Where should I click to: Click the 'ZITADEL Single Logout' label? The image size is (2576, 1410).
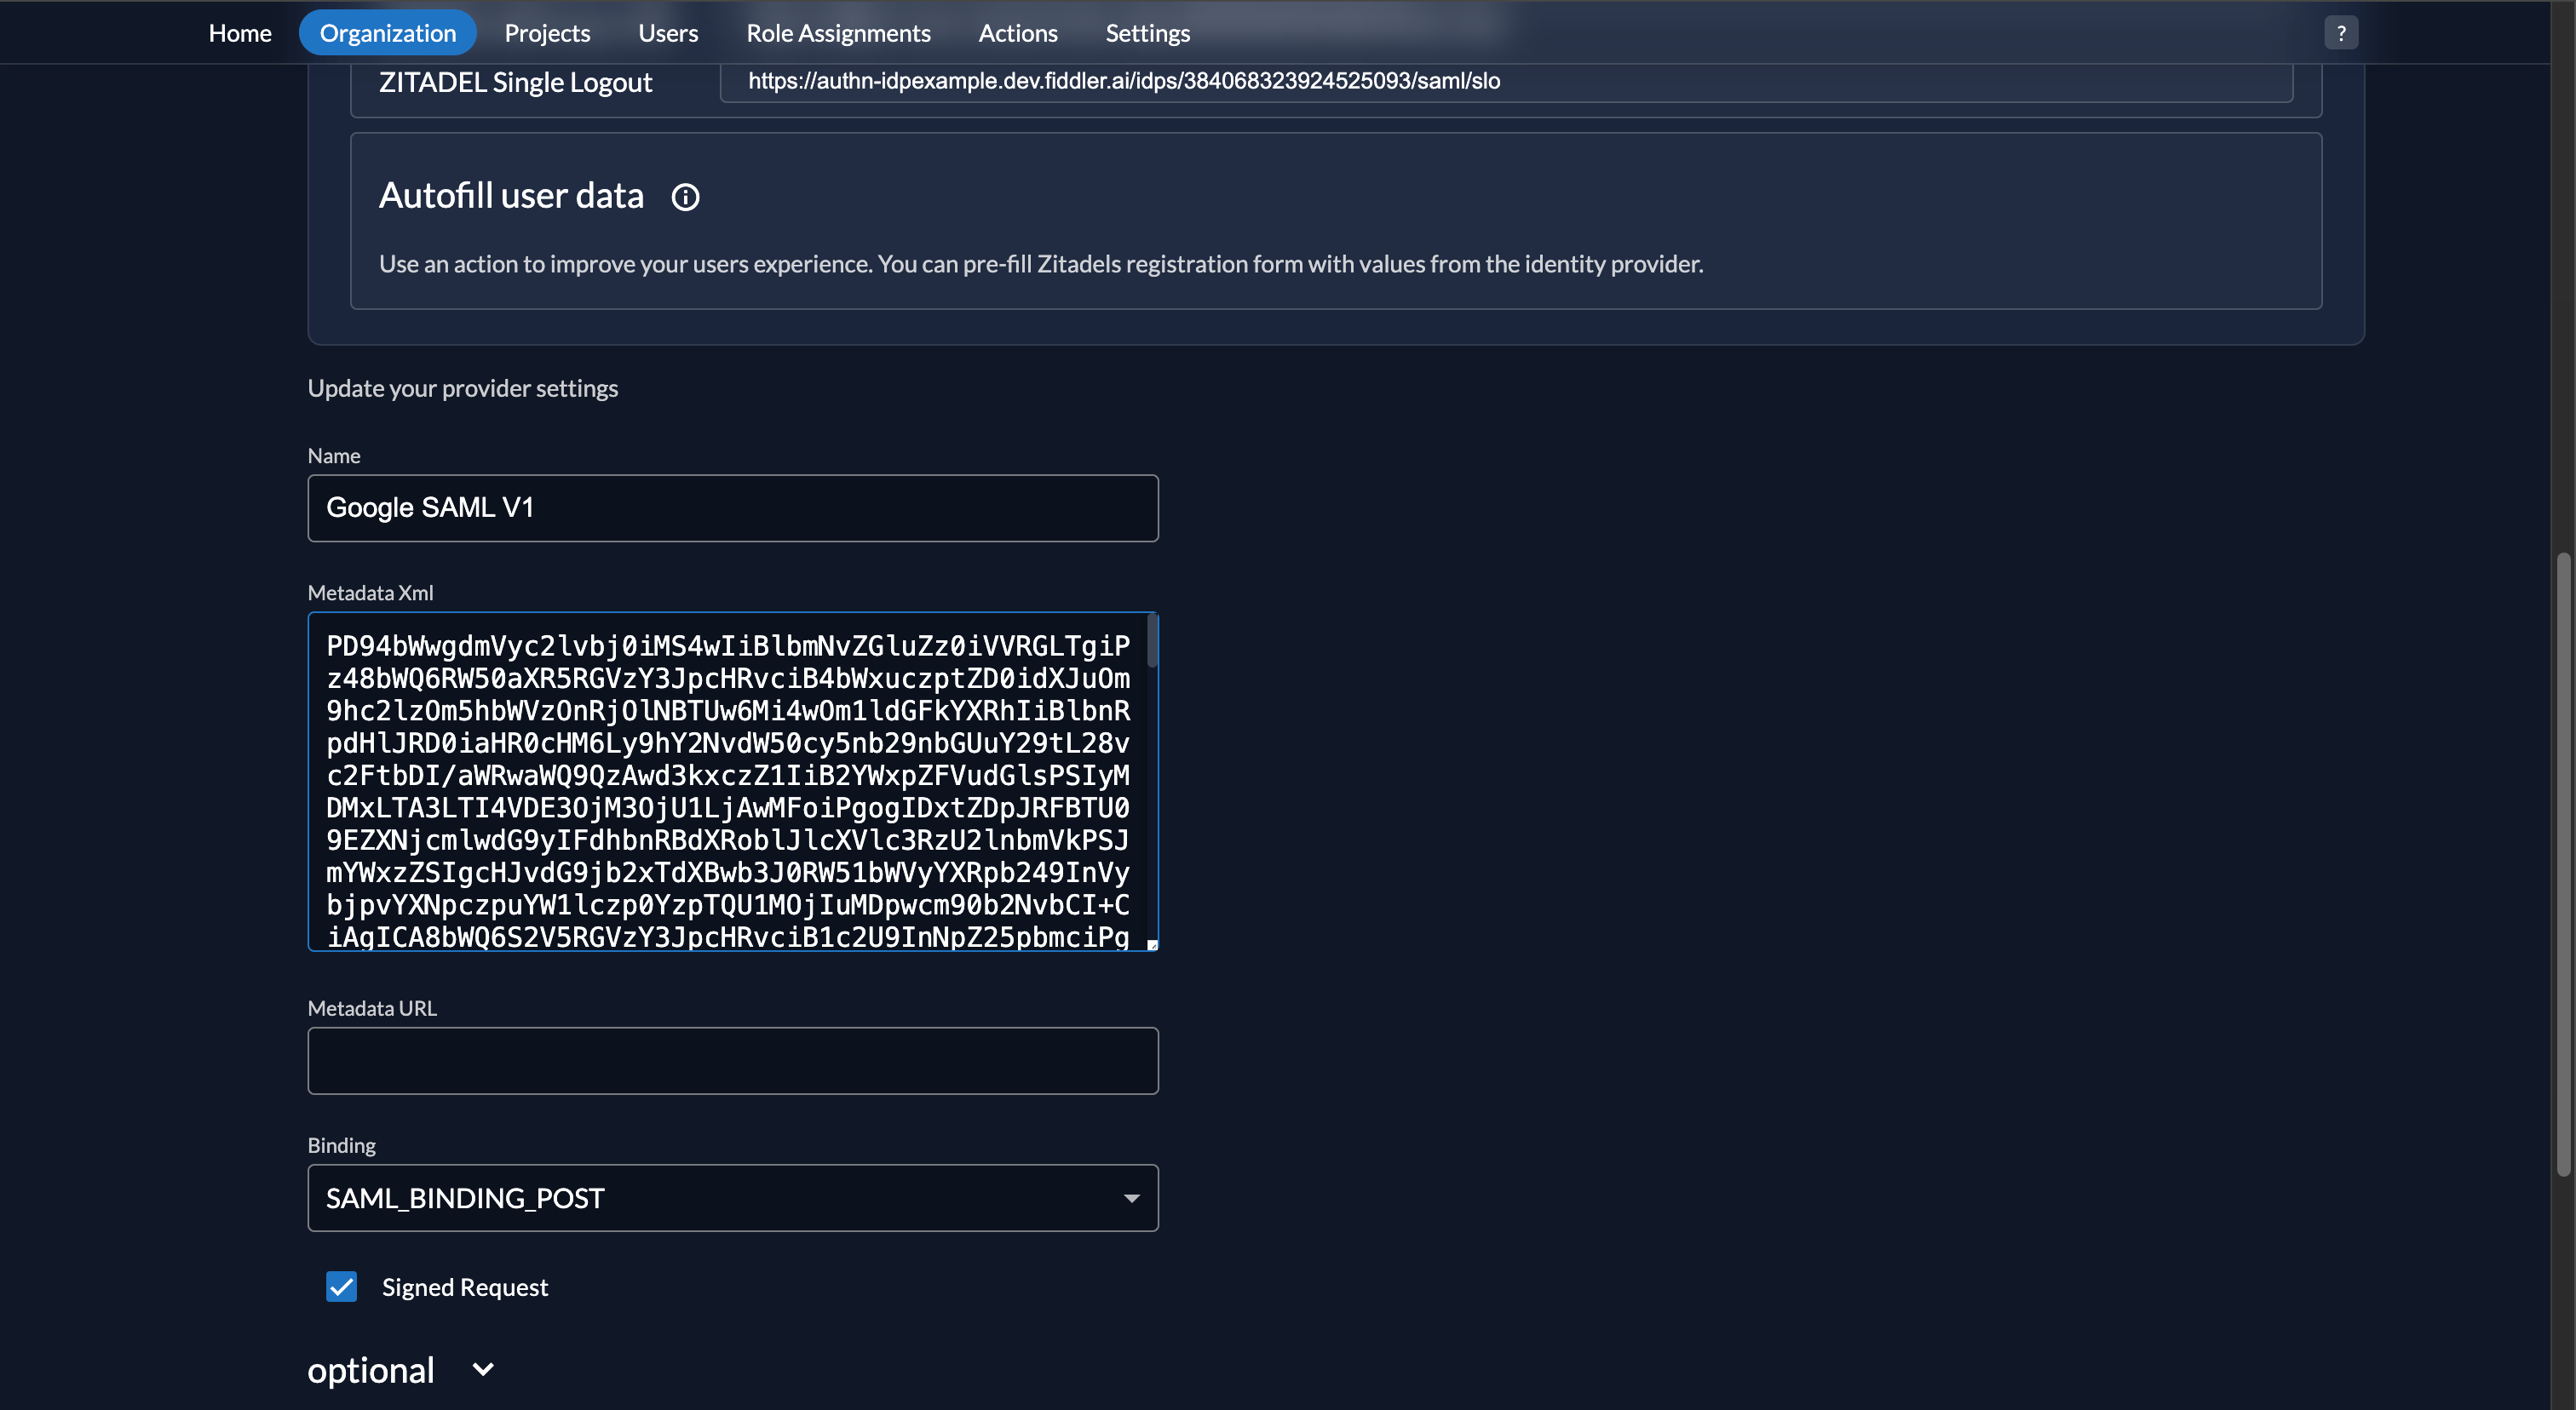click(x=515, y=82)
